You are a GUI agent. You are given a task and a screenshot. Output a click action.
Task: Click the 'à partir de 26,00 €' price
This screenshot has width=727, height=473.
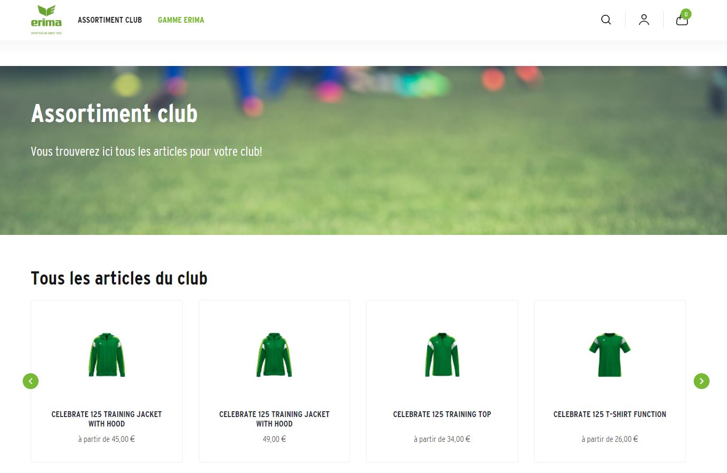coord(610,439)
